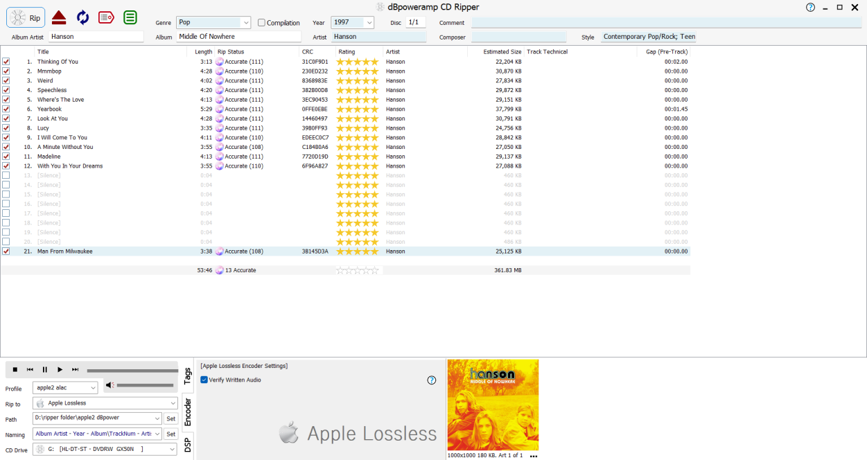The height and width of the screenshot is (460, 867).
Task: Skip to the next track in player
Action: (x=76, y=369)
